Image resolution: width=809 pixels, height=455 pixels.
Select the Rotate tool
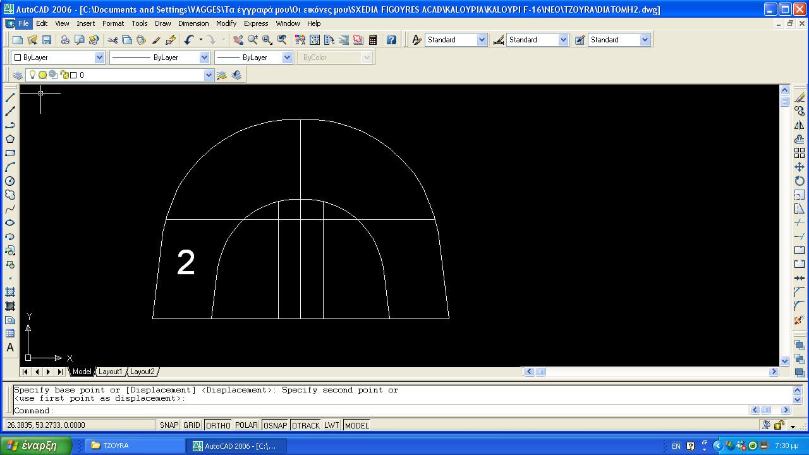[x=800, y=181]
